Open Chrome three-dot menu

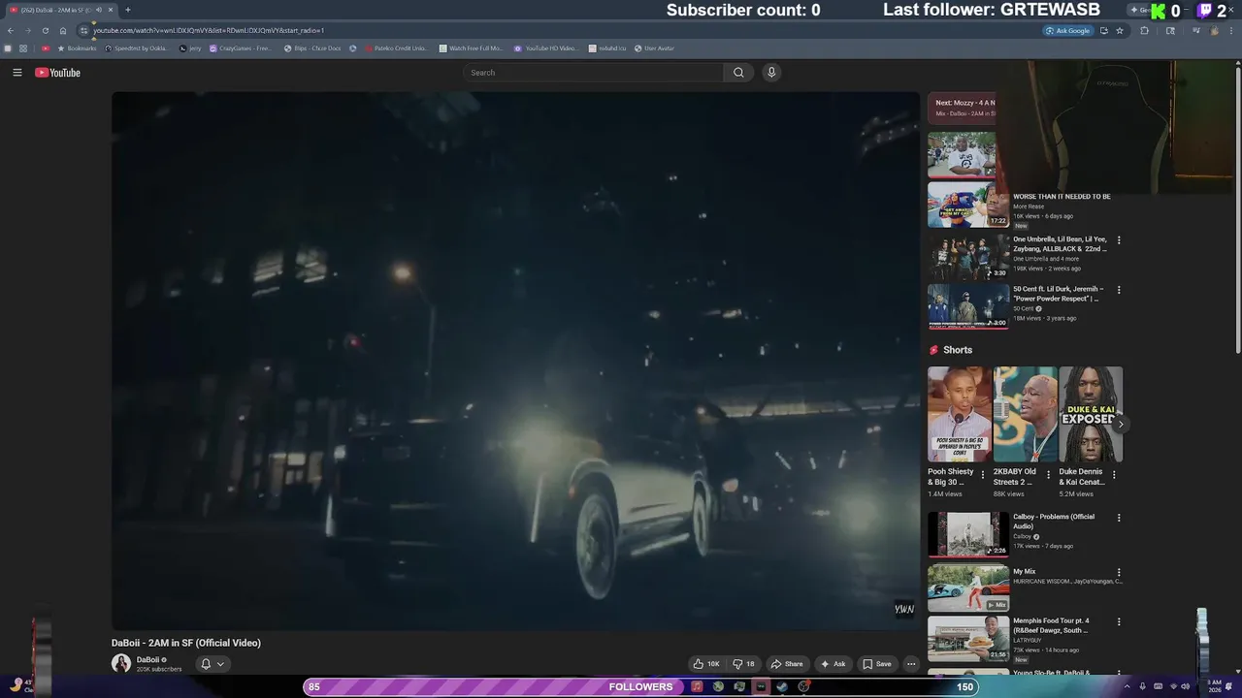1232,30
